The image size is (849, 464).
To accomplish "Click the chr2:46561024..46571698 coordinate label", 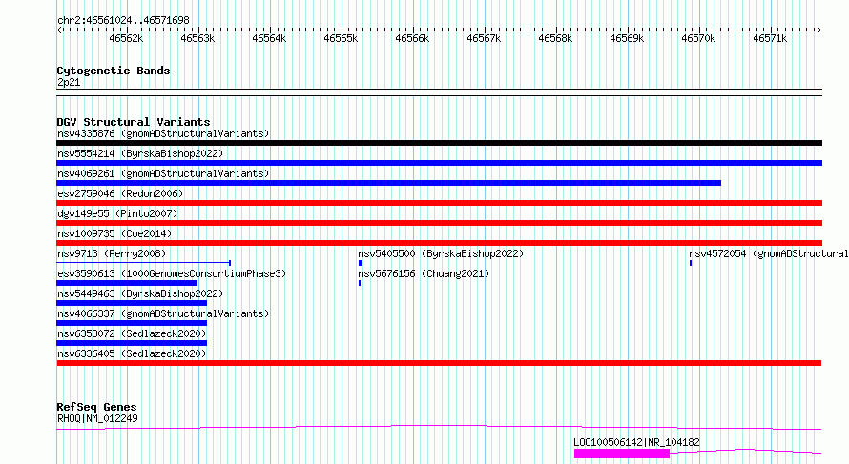I will [123, 21].
